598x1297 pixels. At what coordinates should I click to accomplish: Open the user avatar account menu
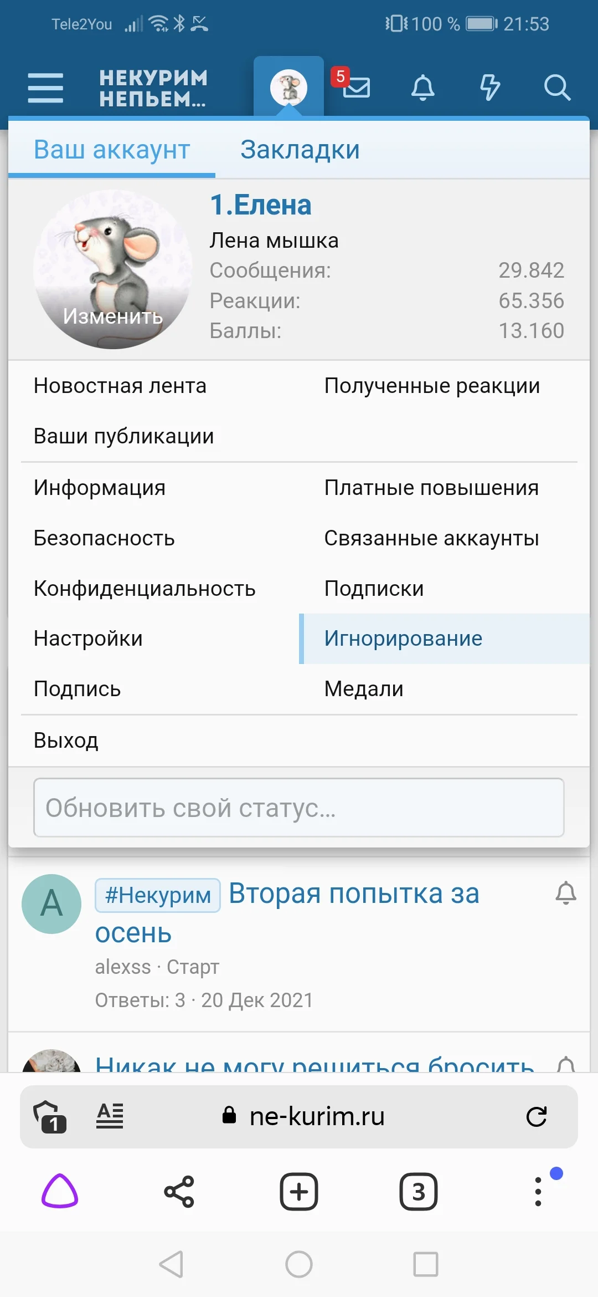coord(288,88)
